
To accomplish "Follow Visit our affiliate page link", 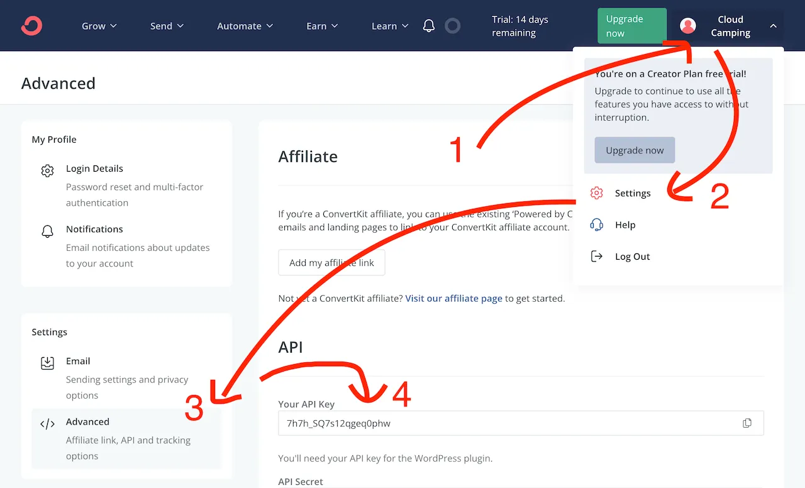I will (453, 298).
